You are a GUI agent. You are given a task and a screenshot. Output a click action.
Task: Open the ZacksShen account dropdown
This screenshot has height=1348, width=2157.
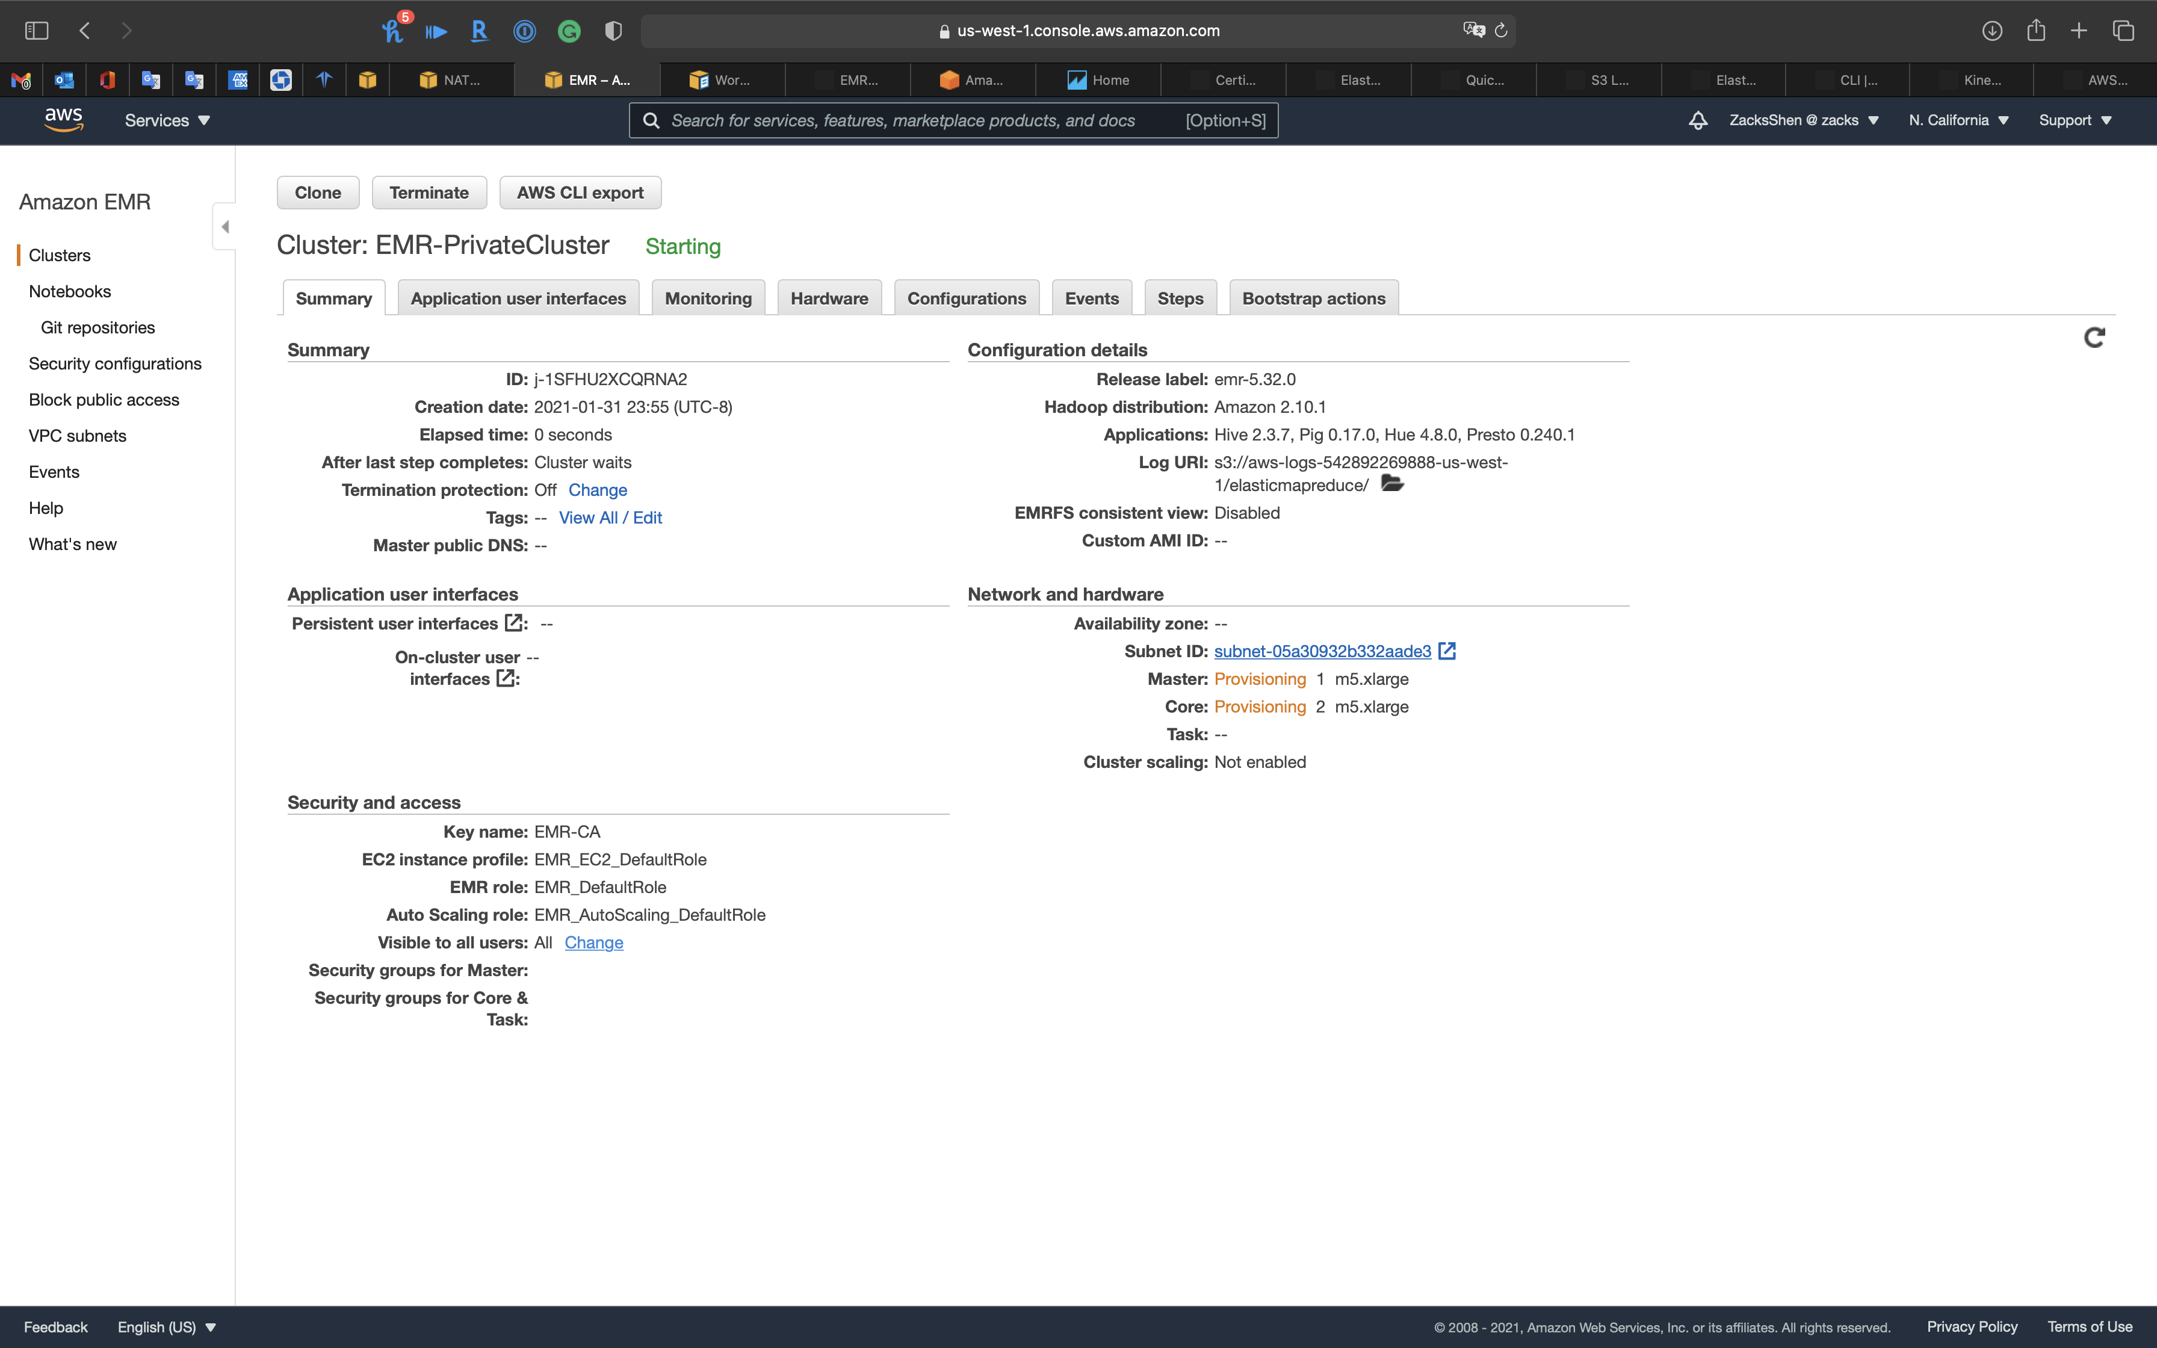[1803, 120]
